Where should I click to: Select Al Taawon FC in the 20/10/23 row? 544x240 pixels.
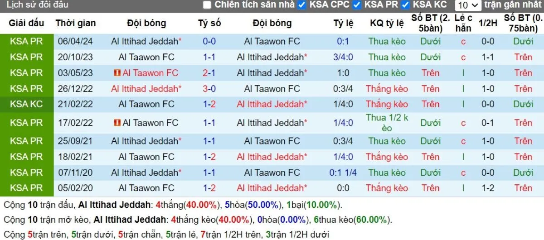146,57
